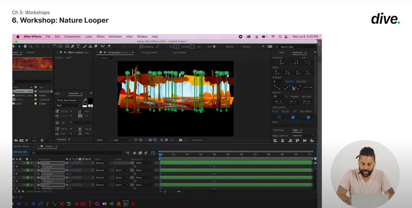Open the Composition menu
The image size is (412, 208).
click(72, 37)
